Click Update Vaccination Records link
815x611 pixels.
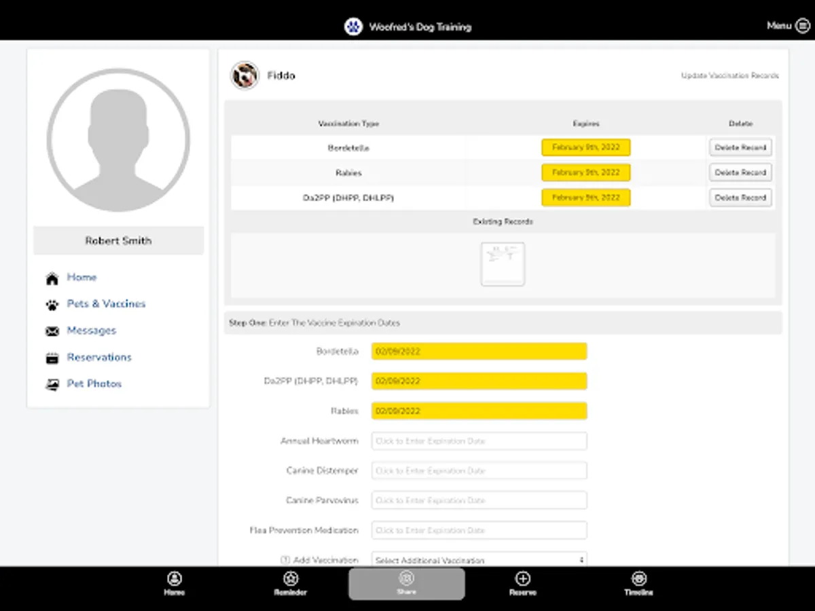[730, 75]
